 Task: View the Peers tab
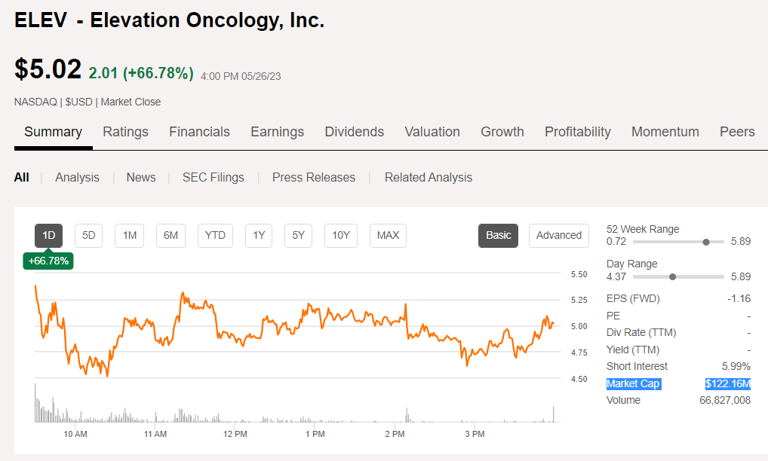coord(737,132)
